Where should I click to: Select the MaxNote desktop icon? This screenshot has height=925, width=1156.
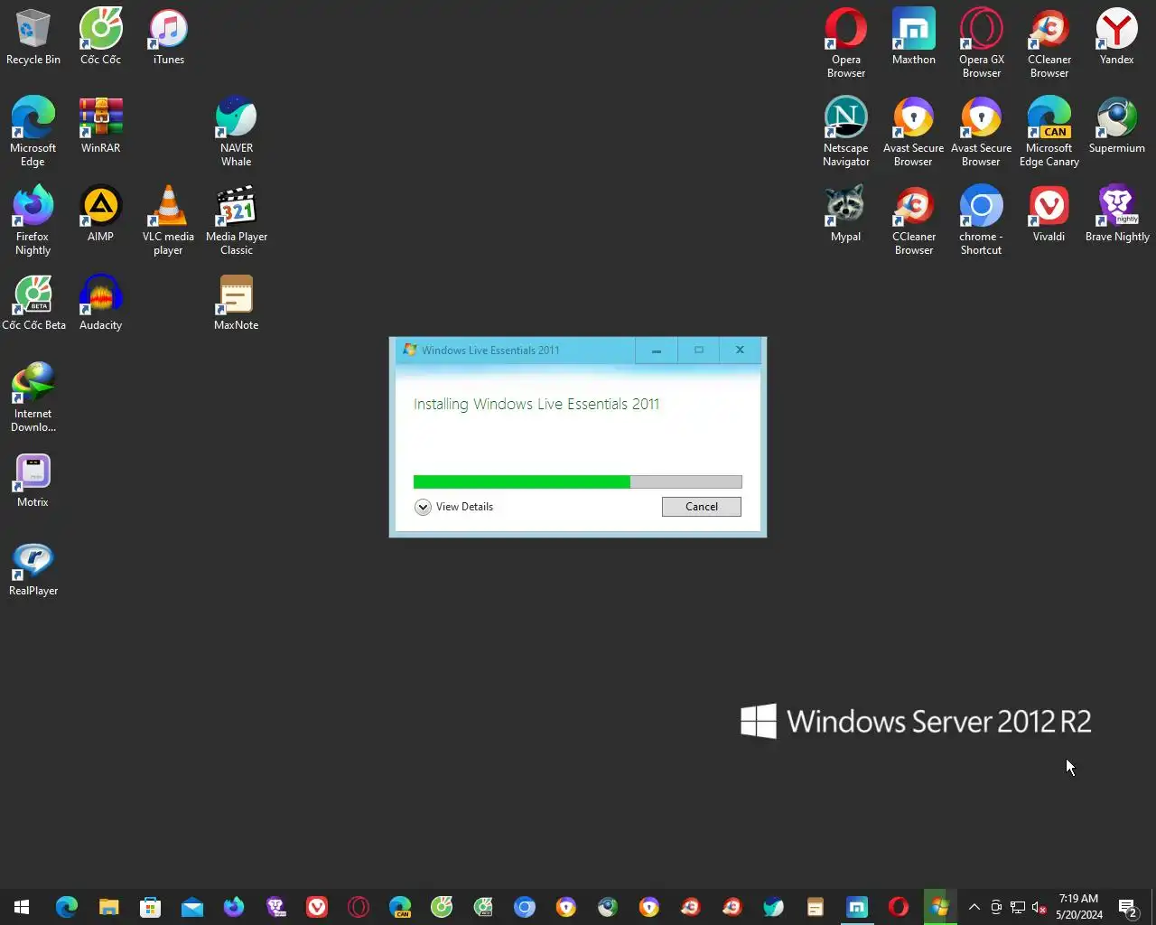pos(236,303)
